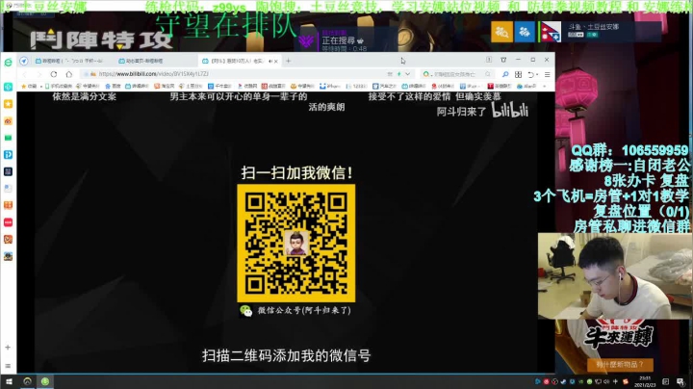The height and width of the screenshot is (389, 693).
Task: Click the taskbar clock showing date
Action: click(645, 381)
